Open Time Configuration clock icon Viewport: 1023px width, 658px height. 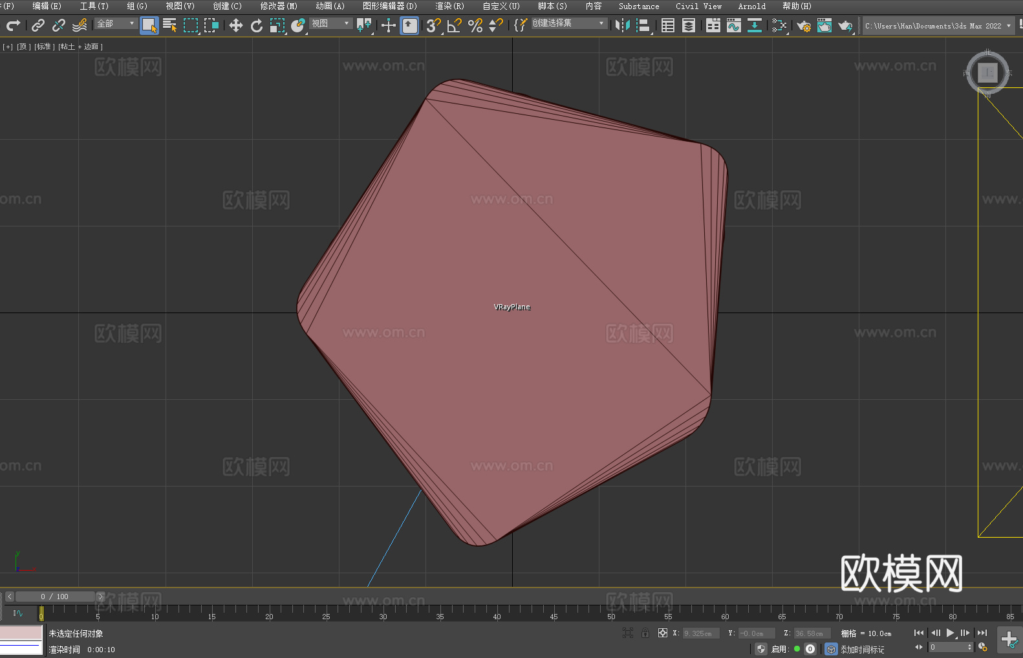983,647
